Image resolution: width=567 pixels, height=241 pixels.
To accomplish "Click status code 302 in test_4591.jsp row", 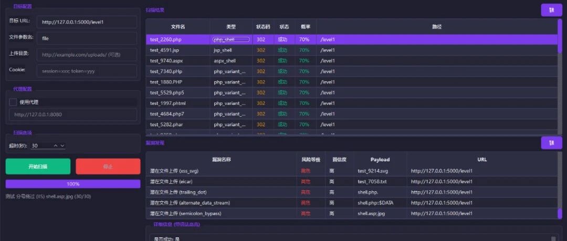I will pos(261,50).
